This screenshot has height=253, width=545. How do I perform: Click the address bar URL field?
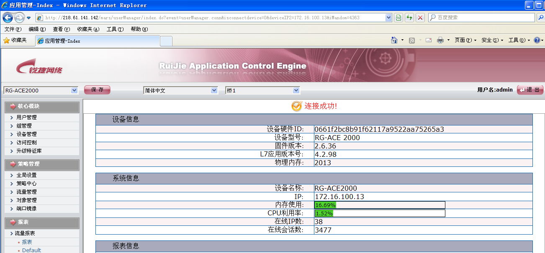[211, 18]
